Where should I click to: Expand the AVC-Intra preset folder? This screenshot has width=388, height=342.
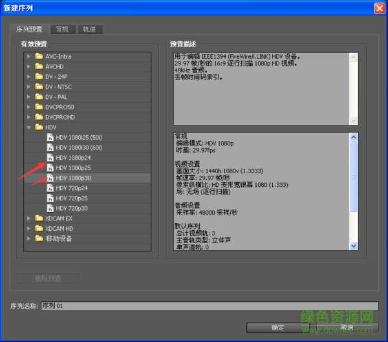(x=28, y=56)
